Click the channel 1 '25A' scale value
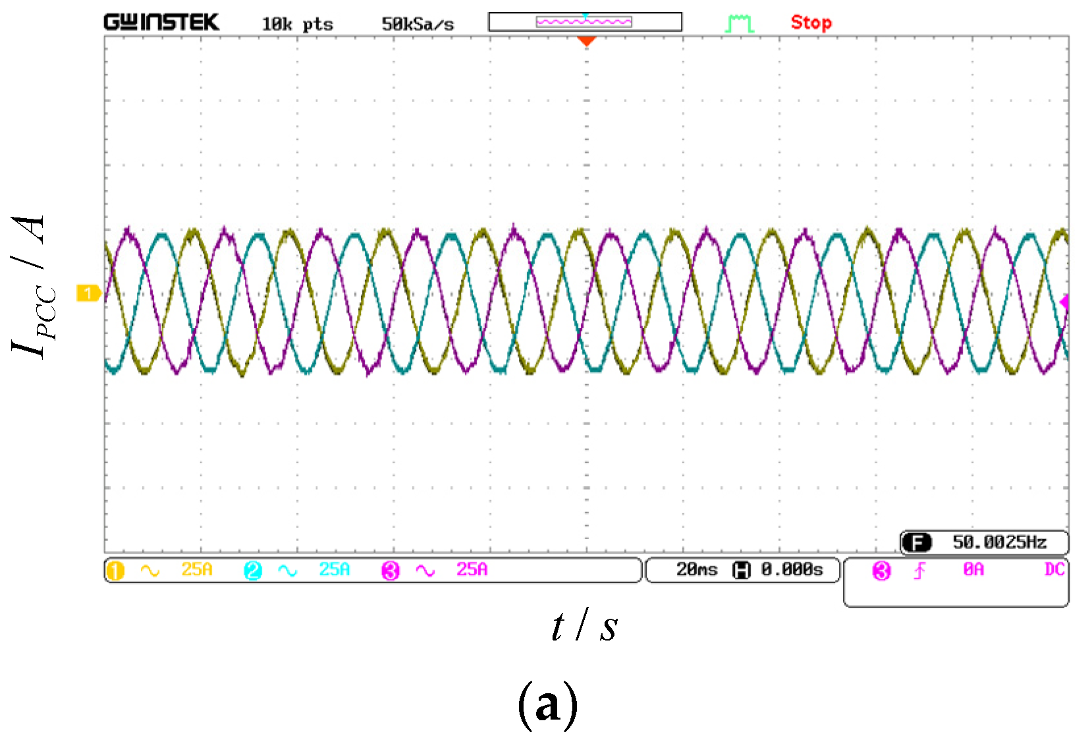 (197, 569)
